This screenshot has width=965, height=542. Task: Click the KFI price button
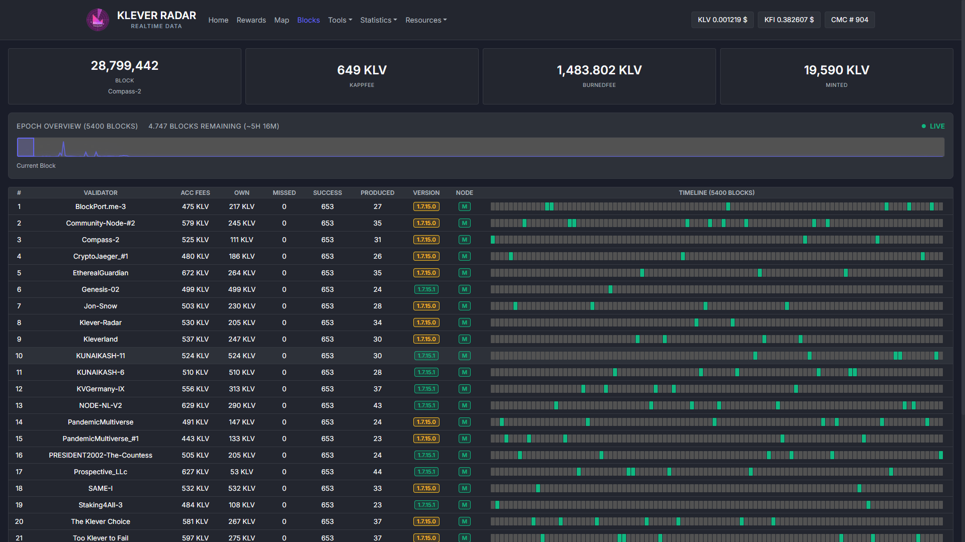[x=789, y=20]
